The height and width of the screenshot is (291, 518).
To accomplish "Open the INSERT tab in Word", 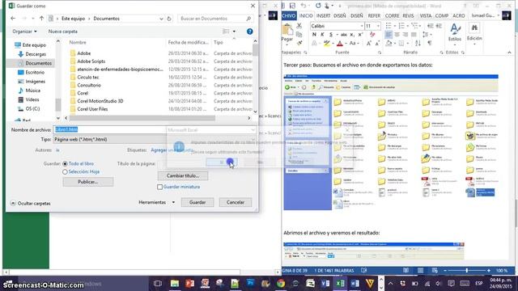I will click(323, 16).
